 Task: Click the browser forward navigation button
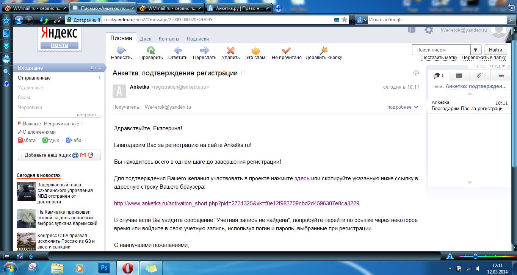tap(29, 20)
